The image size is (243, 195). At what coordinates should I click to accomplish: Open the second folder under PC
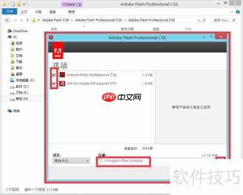pos(17,49)
